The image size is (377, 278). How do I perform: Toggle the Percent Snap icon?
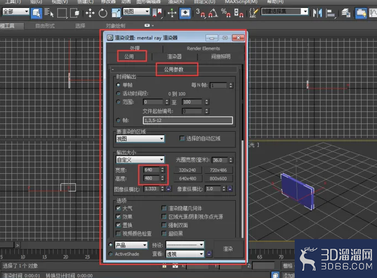226,13
